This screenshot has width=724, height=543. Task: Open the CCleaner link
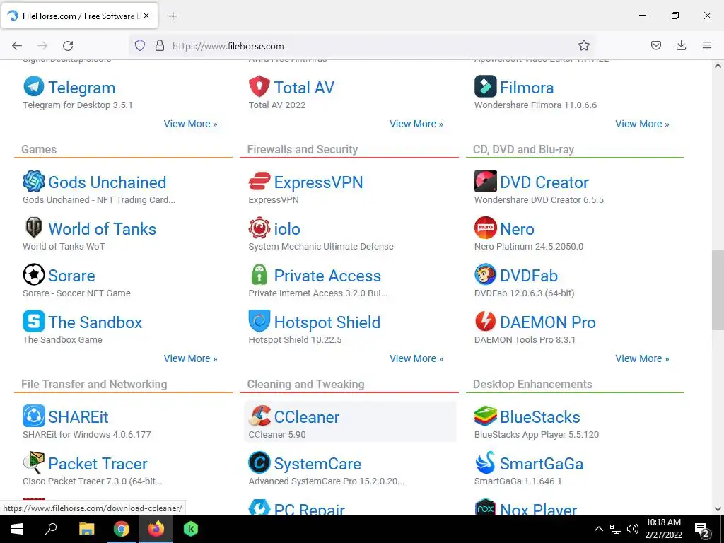tap(307, 417)
